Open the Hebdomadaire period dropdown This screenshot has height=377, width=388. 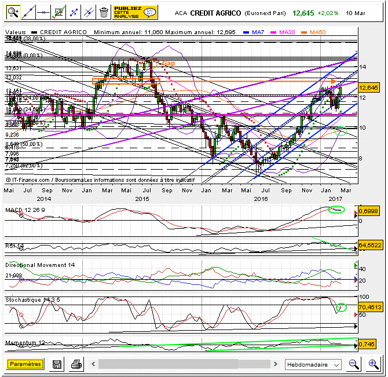tap(313, 364)
